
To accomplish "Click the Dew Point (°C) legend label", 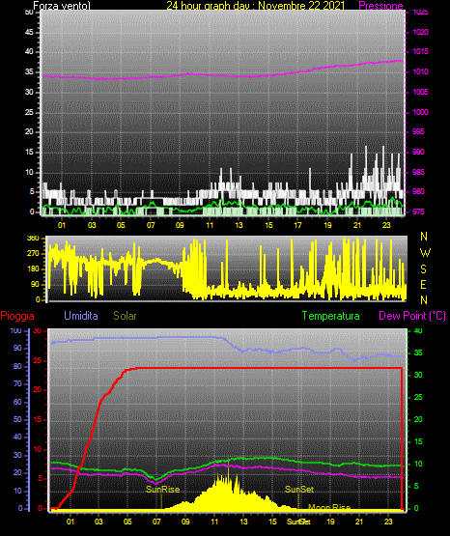I will click(x=412, y=316).
